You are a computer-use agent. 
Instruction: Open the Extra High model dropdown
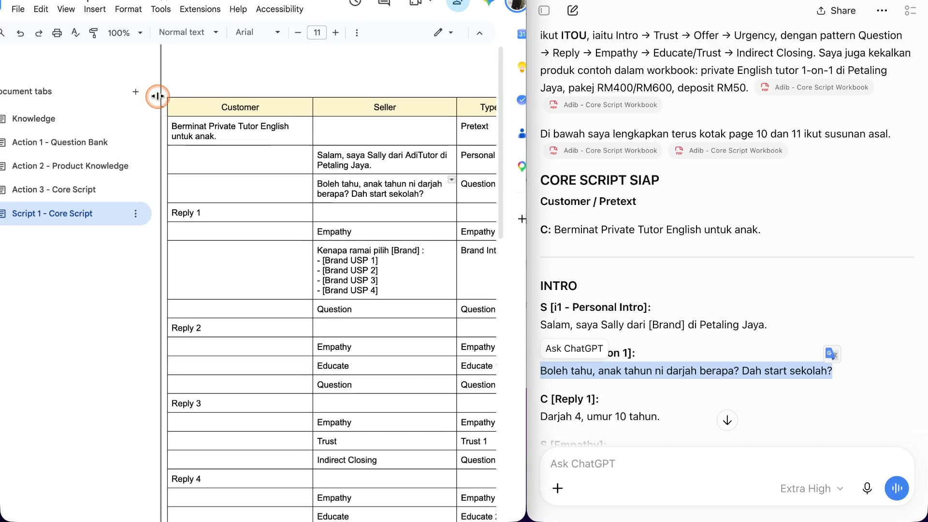tap(812, 489)
